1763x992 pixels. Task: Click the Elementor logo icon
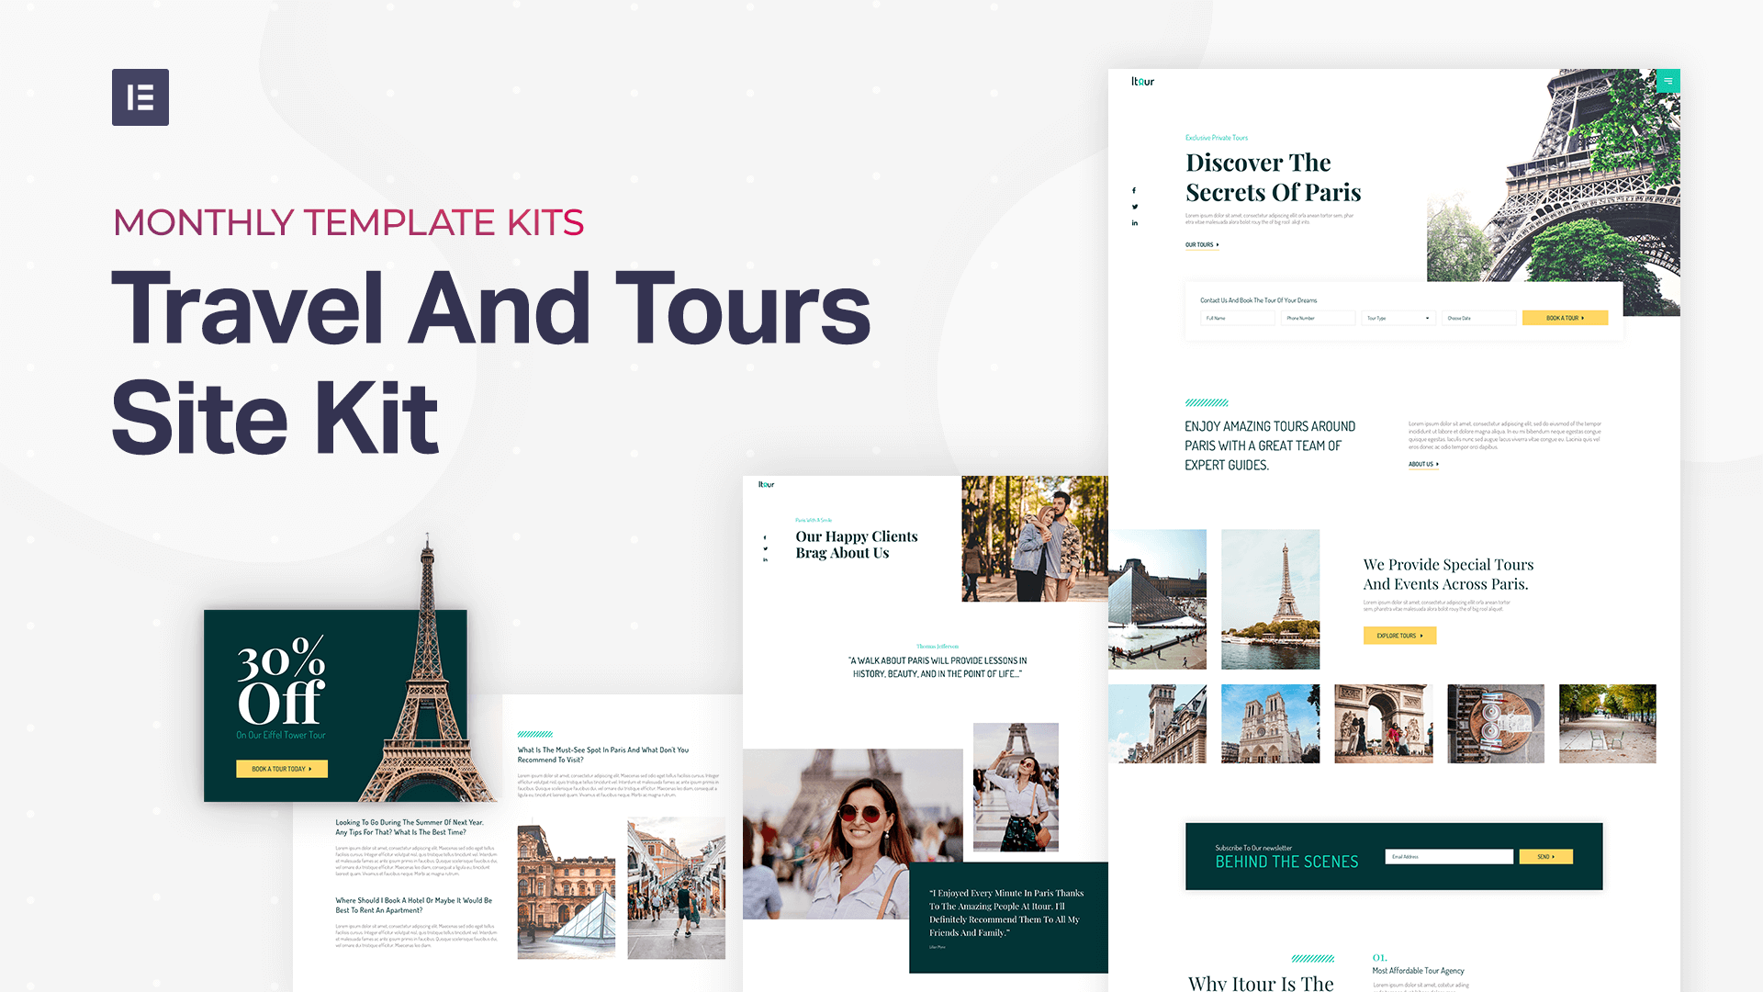[x=140, y=97]
